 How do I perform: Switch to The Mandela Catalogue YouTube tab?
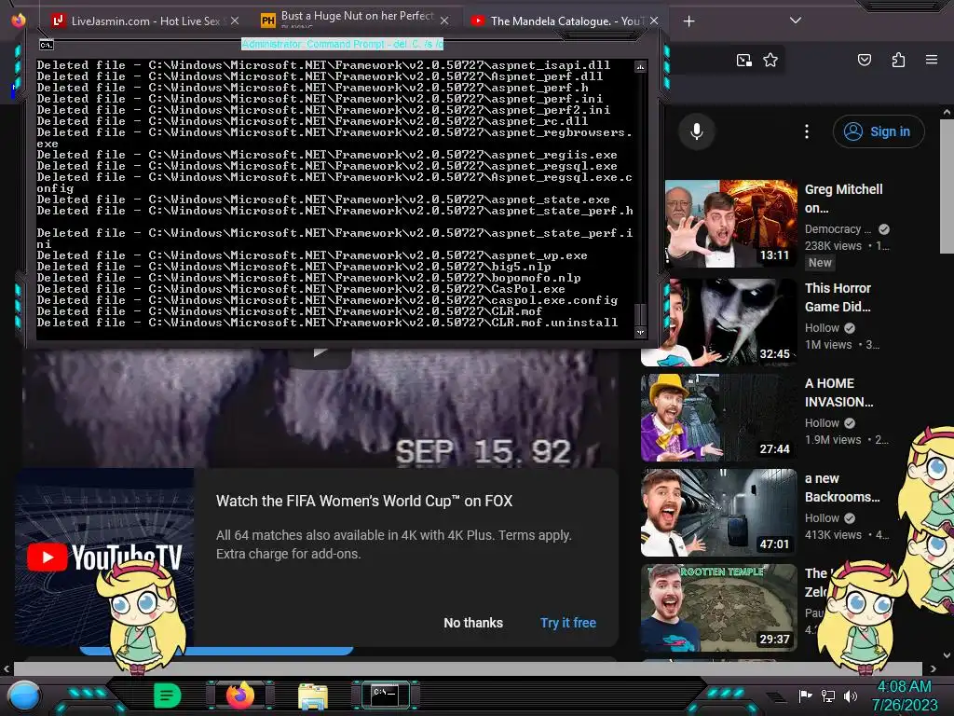(564, 21)
